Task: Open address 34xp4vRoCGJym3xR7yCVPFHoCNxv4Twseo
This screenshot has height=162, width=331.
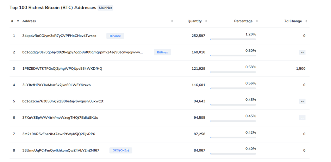Action: click(59, 36)
